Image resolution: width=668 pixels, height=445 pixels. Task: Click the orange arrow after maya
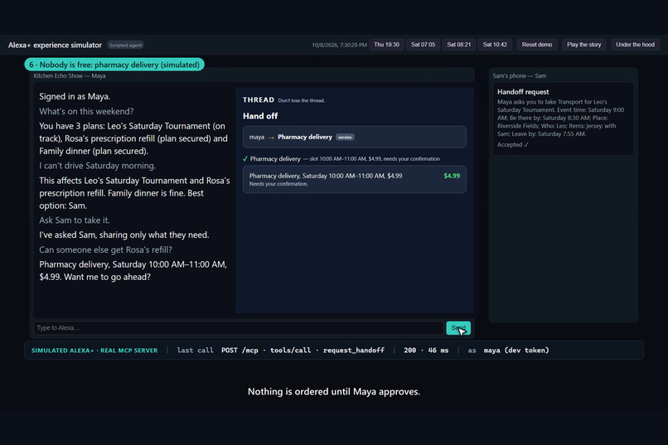coord(271,138)
